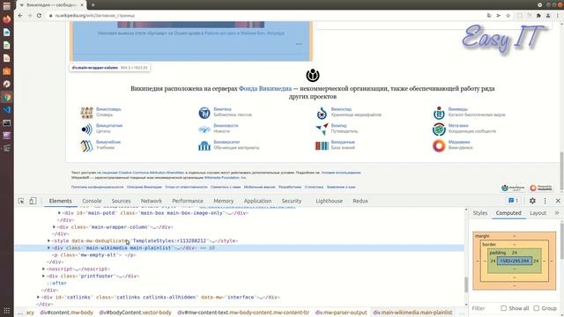Expand the main-potd div node
The width and height of the screenshot is (564, 317).
(59, 213)
